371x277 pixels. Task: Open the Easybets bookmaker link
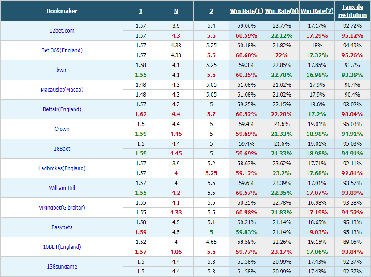62,227
